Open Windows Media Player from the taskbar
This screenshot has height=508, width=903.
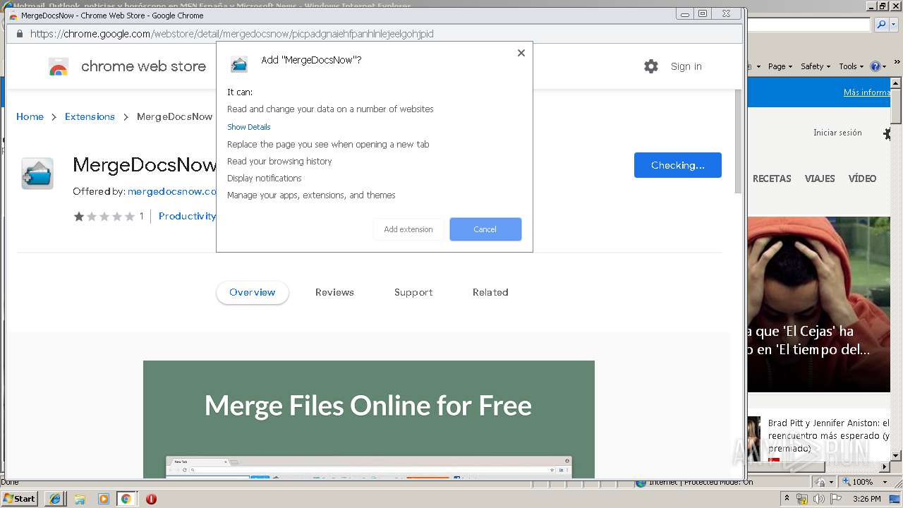(104, 499)
